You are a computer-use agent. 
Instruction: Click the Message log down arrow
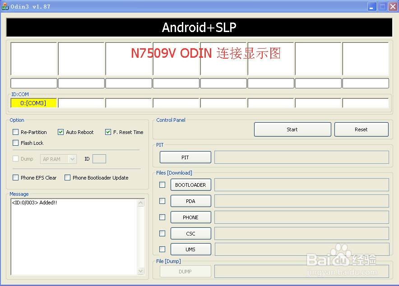point(140,271)
